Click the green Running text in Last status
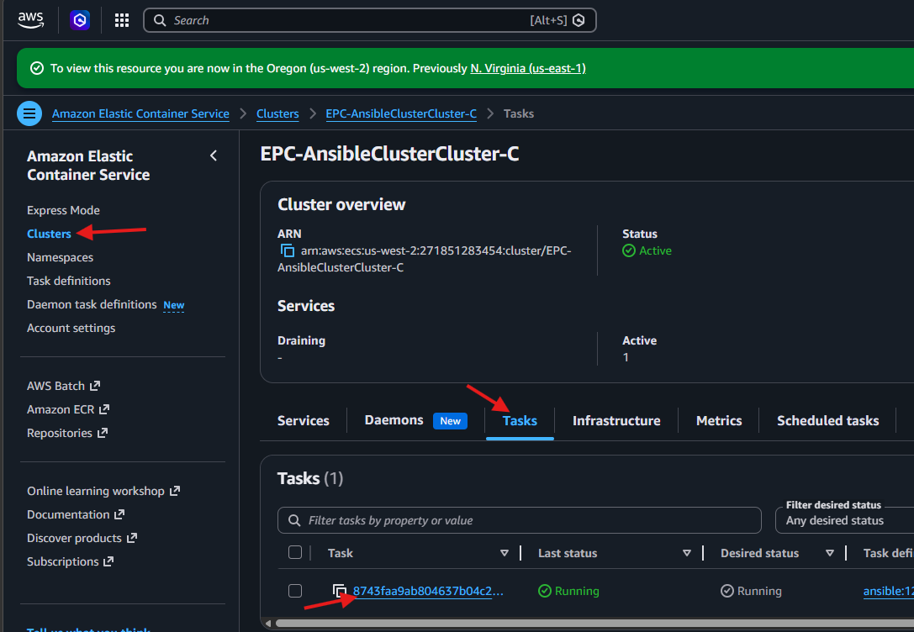The width and height of the screenshot is (914, 632). [x=577, y=591]
